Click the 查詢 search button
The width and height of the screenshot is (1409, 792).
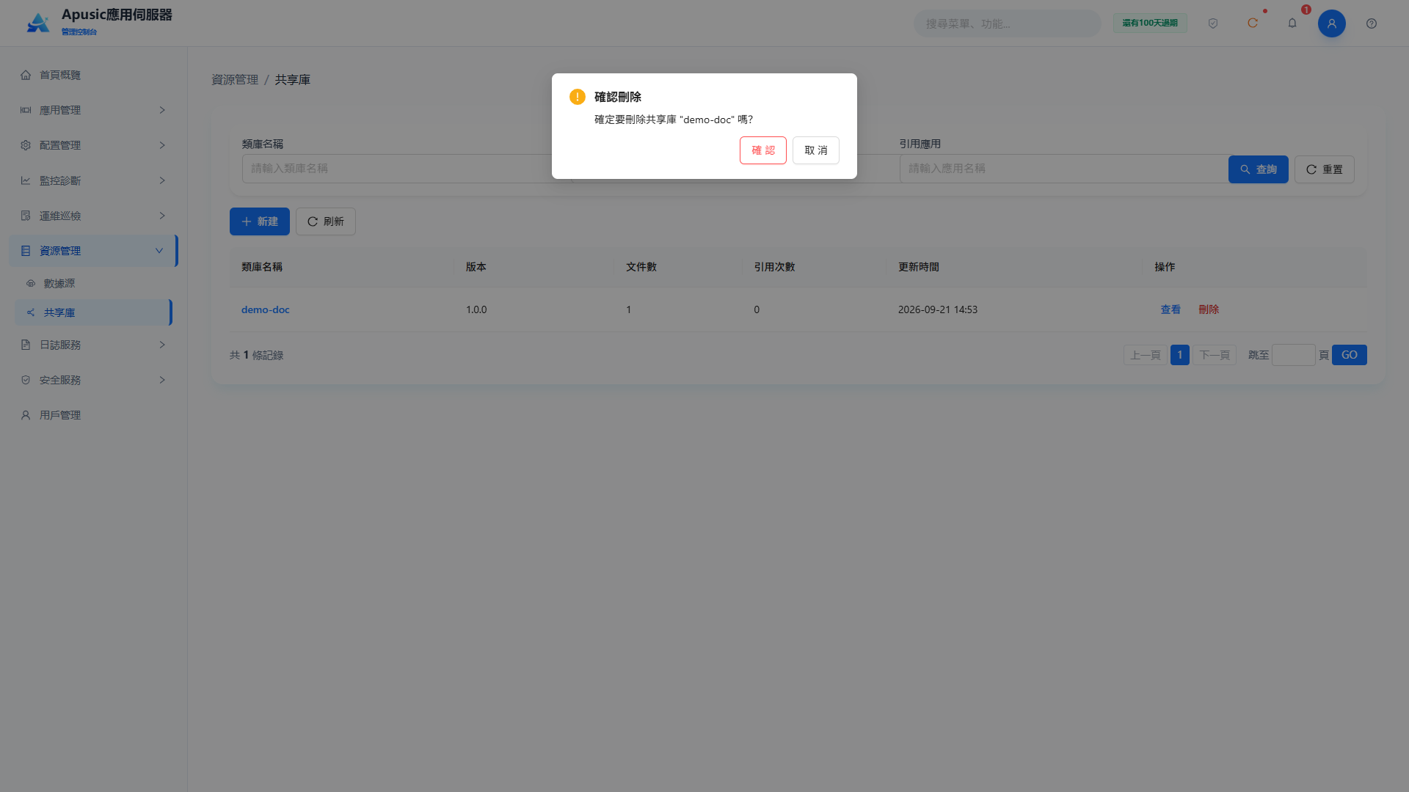click(1259, 169)
